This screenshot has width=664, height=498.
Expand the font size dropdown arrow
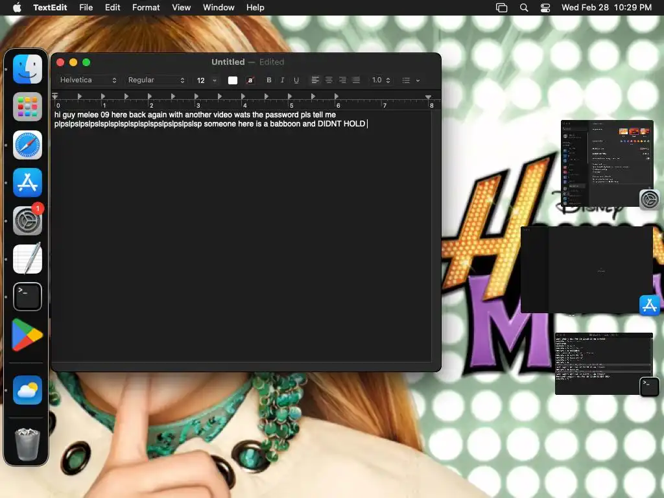(x=215, y=80)
